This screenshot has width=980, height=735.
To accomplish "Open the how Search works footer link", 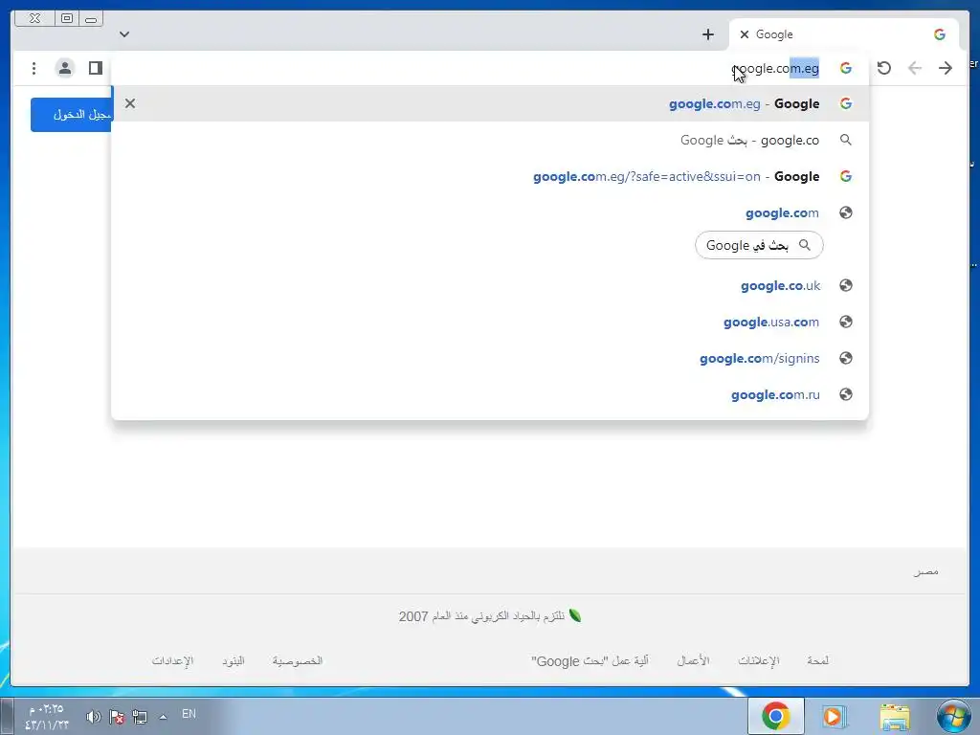I will tap(590, 661).
